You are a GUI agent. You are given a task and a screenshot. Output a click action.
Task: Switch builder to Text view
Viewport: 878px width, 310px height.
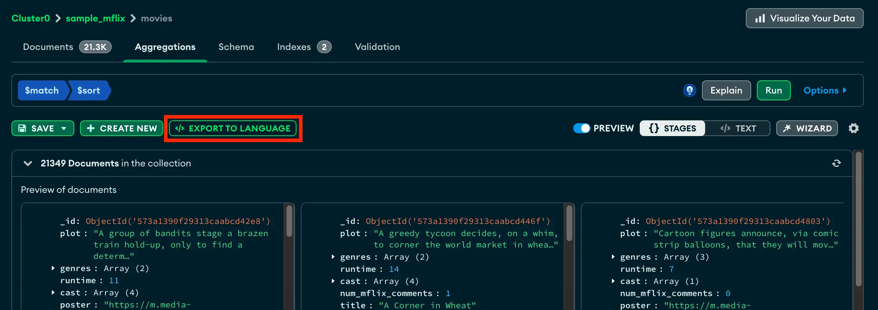[738, 128]
